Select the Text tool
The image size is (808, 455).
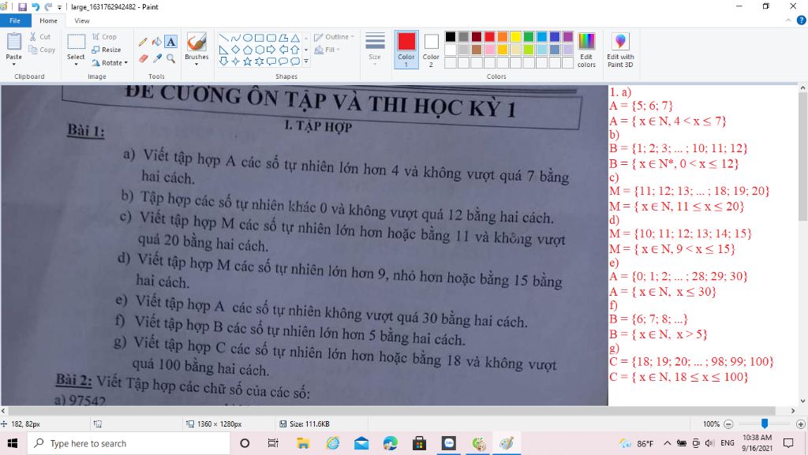click(x=171, y=42)
